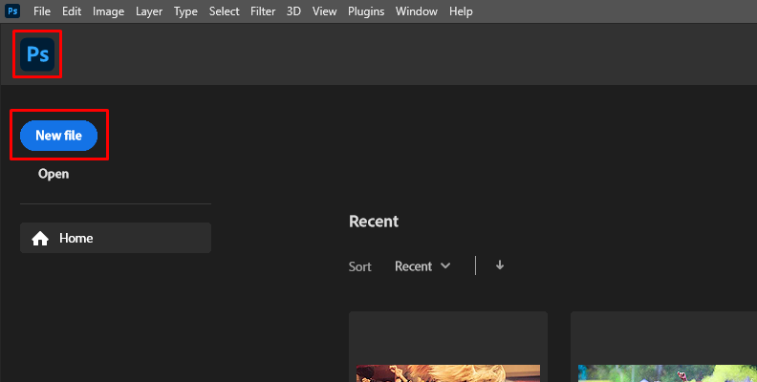The height and width of the screenshot is (382, 757).
Task: Click the blue New file button
Action: click(59, 136)
